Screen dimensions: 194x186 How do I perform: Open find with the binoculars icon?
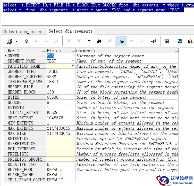point(99,41)
